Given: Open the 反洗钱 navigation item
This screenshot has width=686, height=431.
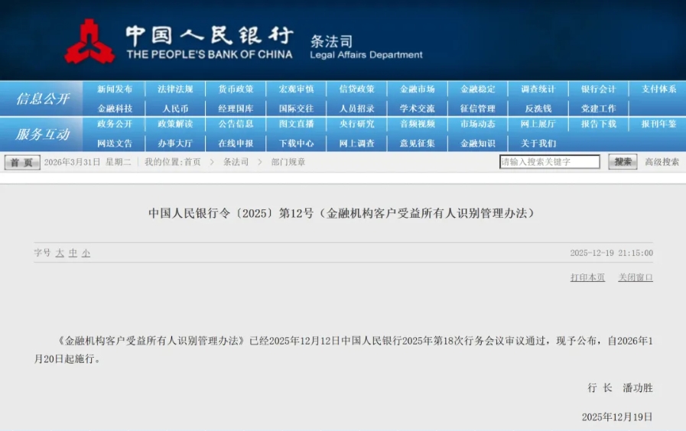Looking at the screenshot, I should [x=538, y=109].
